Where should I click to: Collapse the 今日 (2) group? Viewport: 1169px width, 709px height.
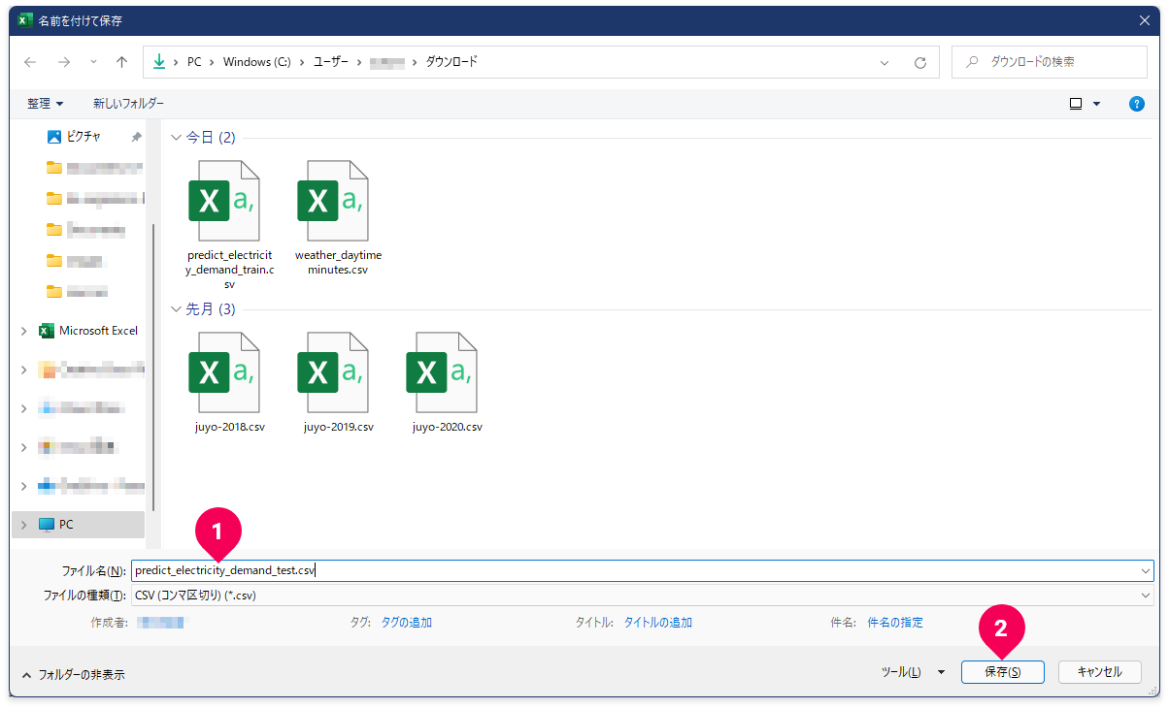[x=176, y=138]
